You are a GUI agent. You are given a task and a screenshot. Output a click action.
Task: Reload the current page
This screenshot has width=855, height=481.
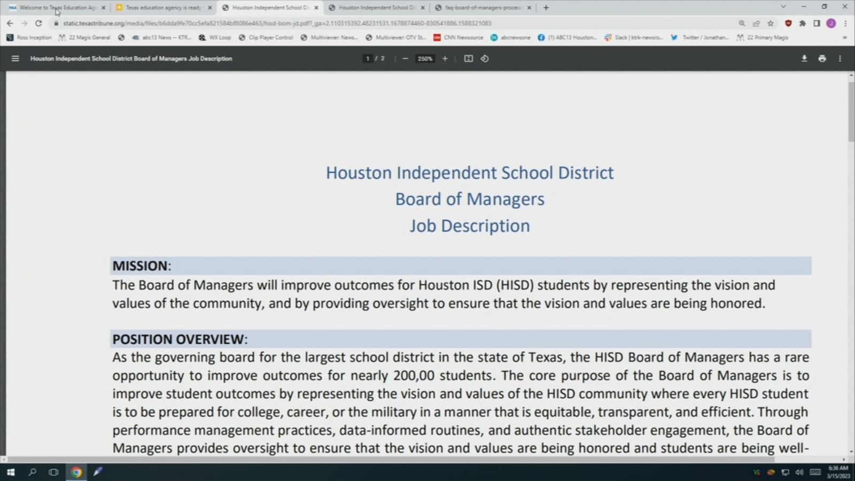click(x=38, y=23)
